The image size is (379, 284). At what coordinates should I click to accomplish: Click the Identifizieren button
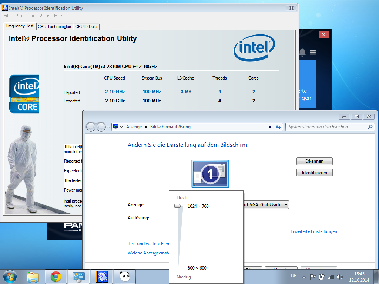(x=315, y=172)
